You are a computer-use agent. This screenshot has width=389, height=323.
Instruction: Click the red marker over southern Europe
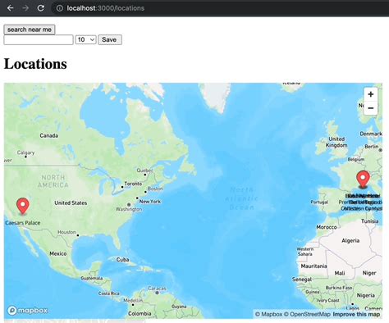point(363,179)
